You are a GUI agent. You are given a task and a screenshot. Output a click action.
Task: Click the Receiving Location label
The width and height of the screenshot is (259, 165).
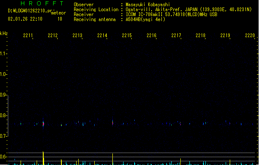point(96,9)
